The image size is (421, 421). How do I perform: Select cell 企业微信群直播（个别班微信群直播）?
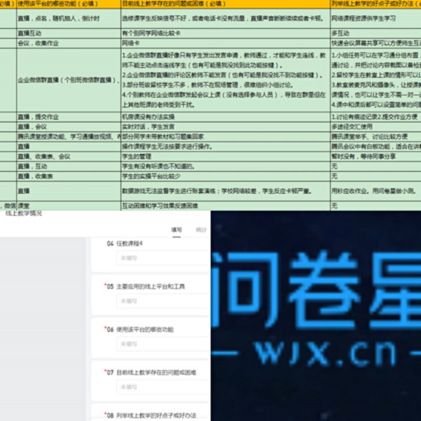tap(69, 80)
